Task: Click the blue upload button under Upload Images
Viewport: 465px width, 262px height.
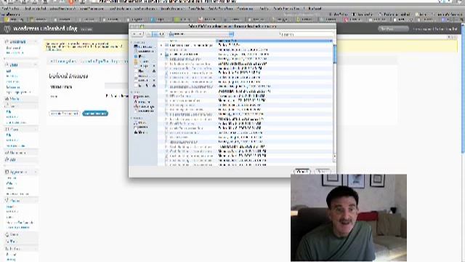Action: [x=95, y=114]
